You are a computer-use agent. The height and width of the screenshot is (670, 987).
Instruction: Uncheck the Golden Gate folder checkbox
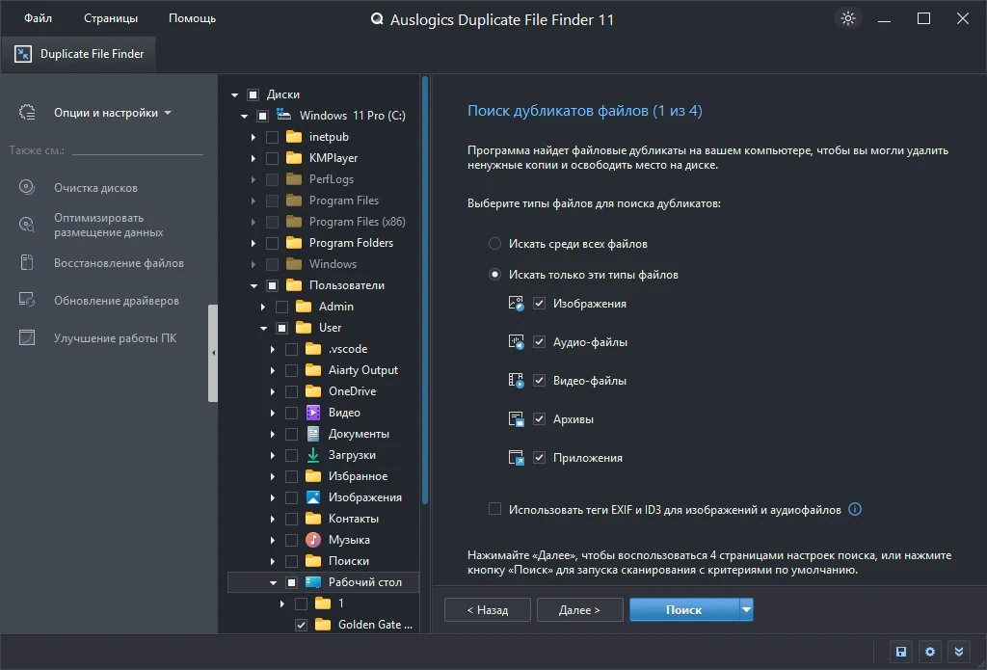coord(301,625)
